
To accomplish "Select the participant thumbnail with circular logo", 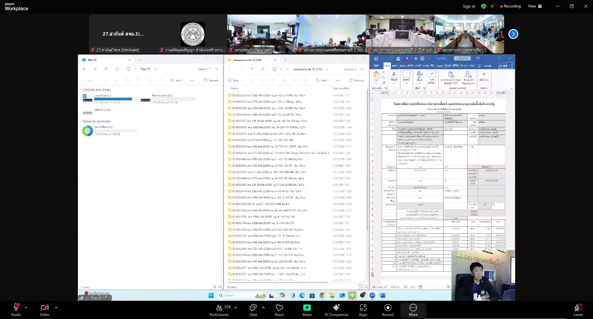I will click(193, 34).
